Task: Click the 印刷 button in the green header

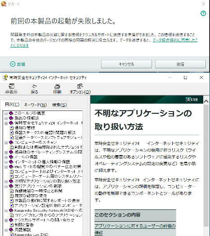Action: coord(192,99)
